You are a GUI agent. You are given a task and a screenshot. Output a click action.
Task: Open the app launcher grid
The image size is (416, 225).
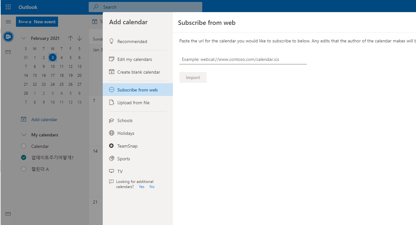pyautogui.click(x=8, y=7)
